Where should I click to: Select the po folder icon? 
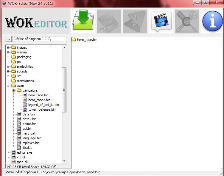(14, 62)
